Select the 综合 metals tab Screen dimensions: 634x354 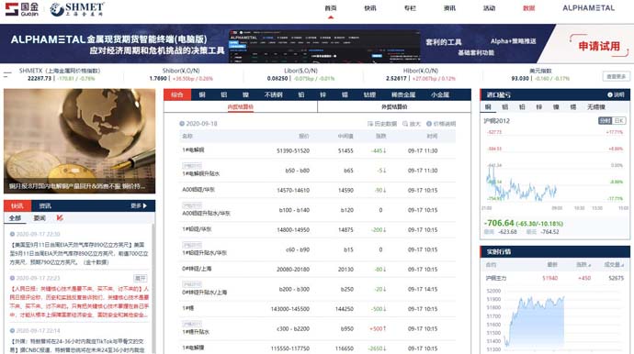[177, 94]
